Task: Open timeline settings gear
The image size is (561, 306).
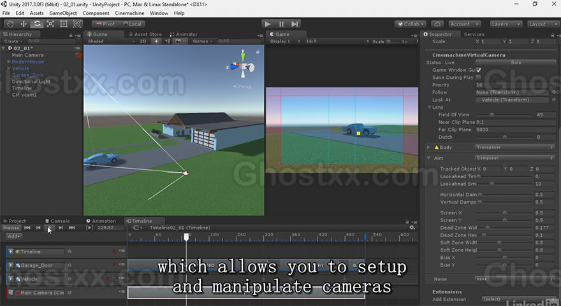Action: (x=412, y=228)
